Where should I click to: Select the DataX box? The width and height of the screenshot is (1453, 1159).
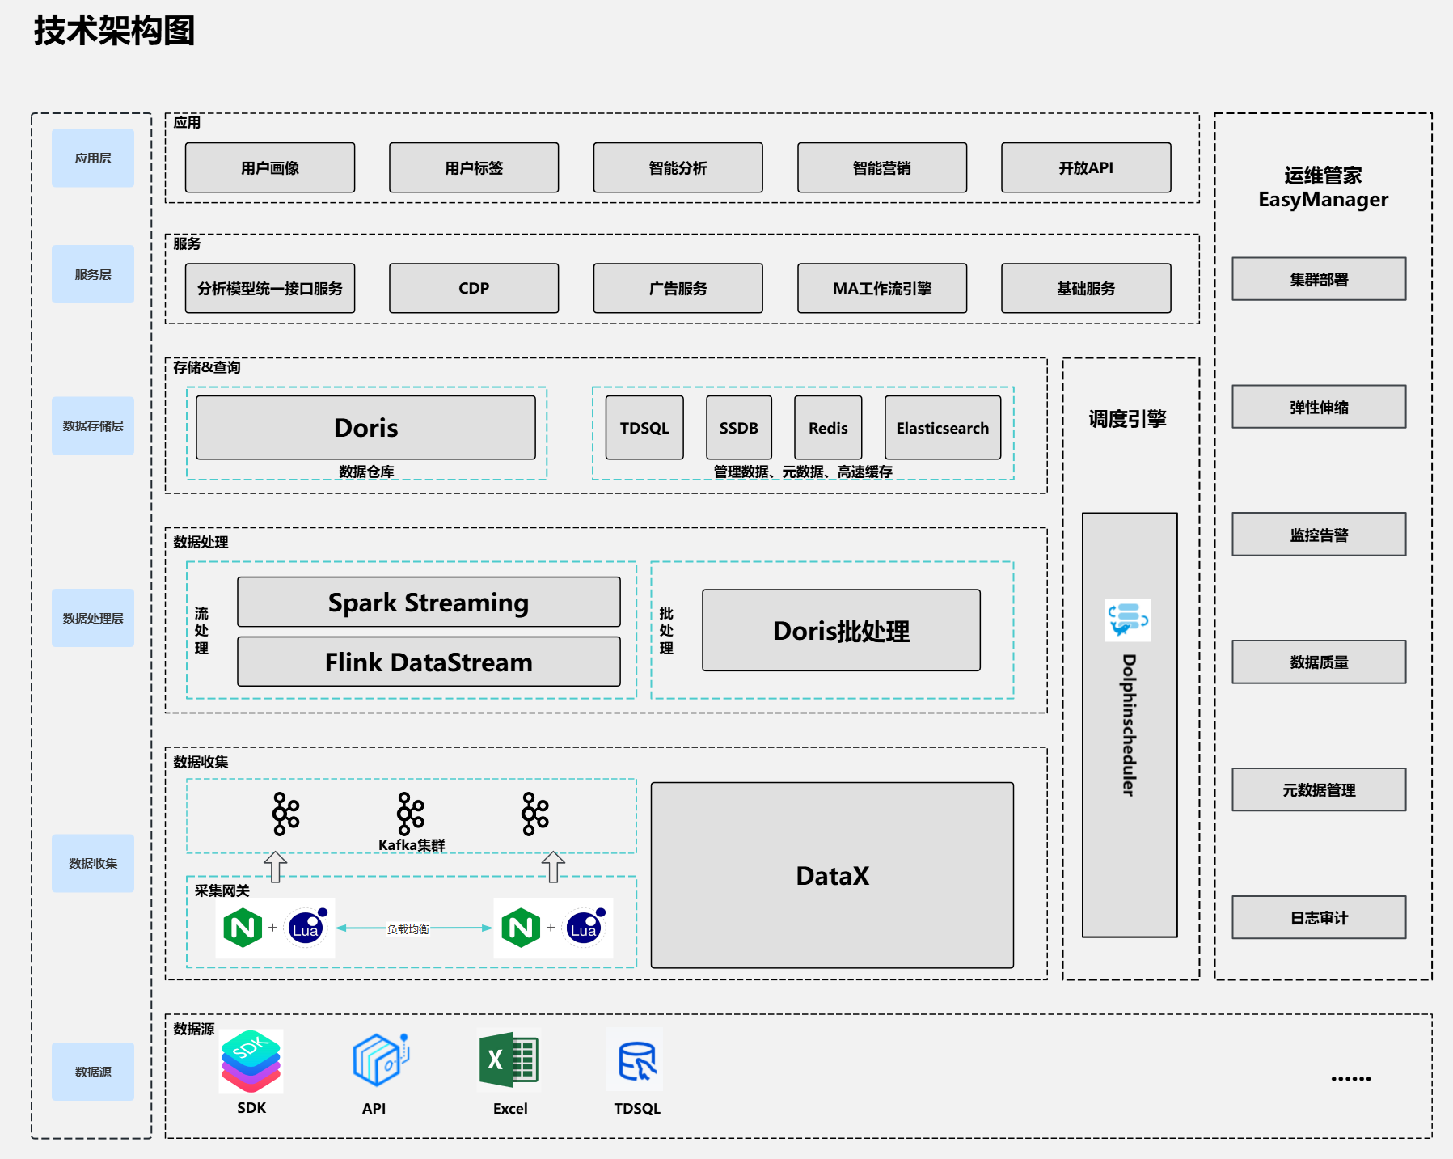click(x=832, y=875)
